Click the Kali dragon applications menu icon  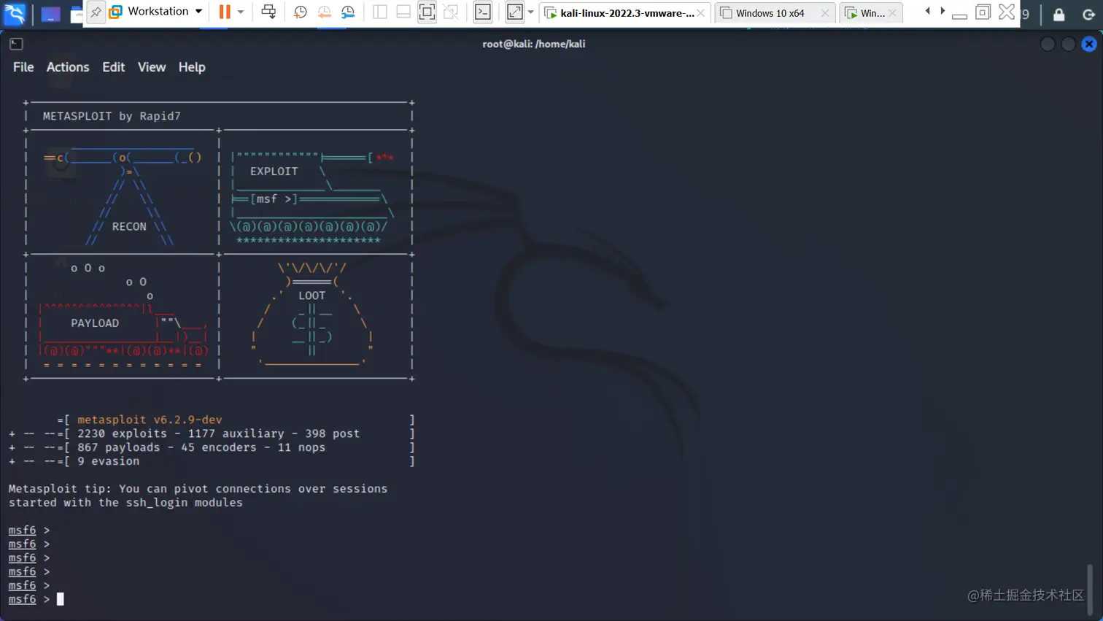(x=15, y=12)
